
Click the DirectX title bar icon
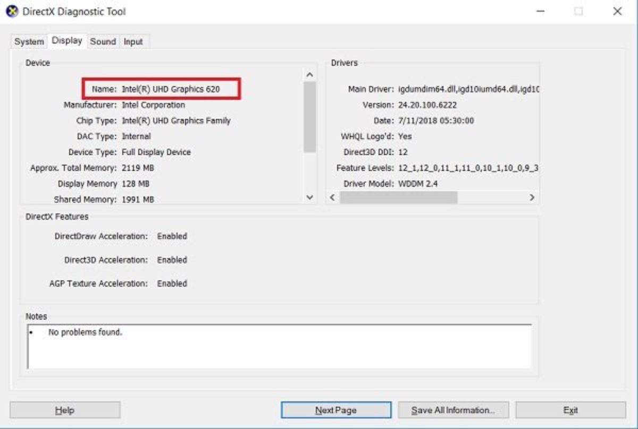coord(12,11)
